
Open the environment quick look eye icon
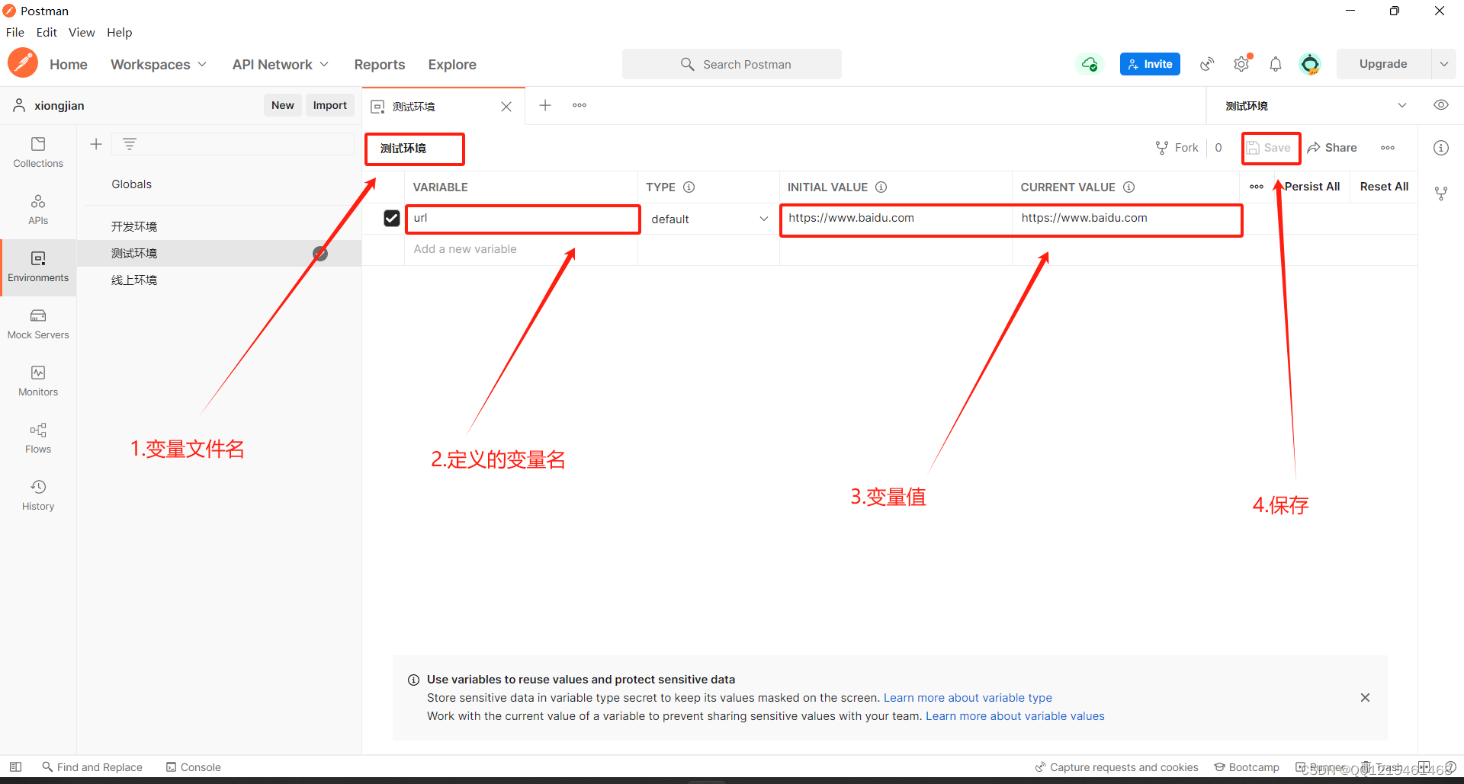coord(1441,105)
